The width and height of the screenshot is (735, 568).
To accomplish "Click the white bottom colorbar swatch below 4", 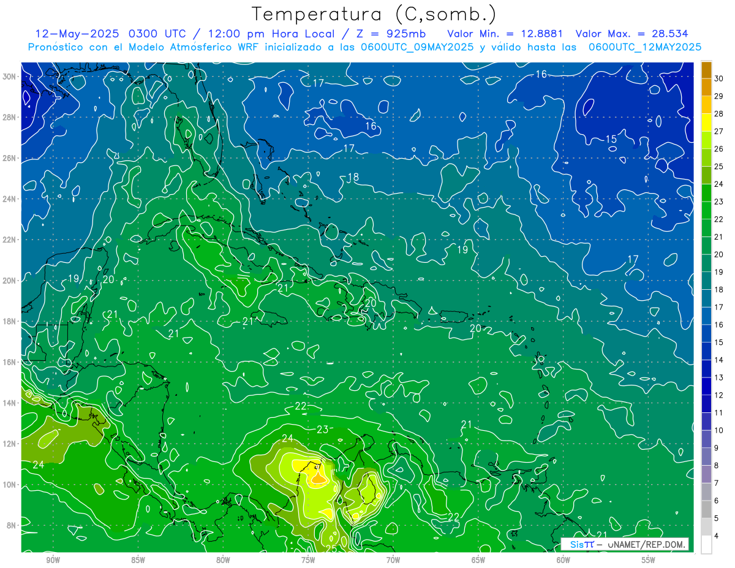I will (x=706, y=545).
